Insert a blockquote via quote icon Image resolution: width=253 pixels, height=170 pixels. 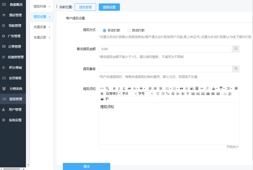point(181,88)
